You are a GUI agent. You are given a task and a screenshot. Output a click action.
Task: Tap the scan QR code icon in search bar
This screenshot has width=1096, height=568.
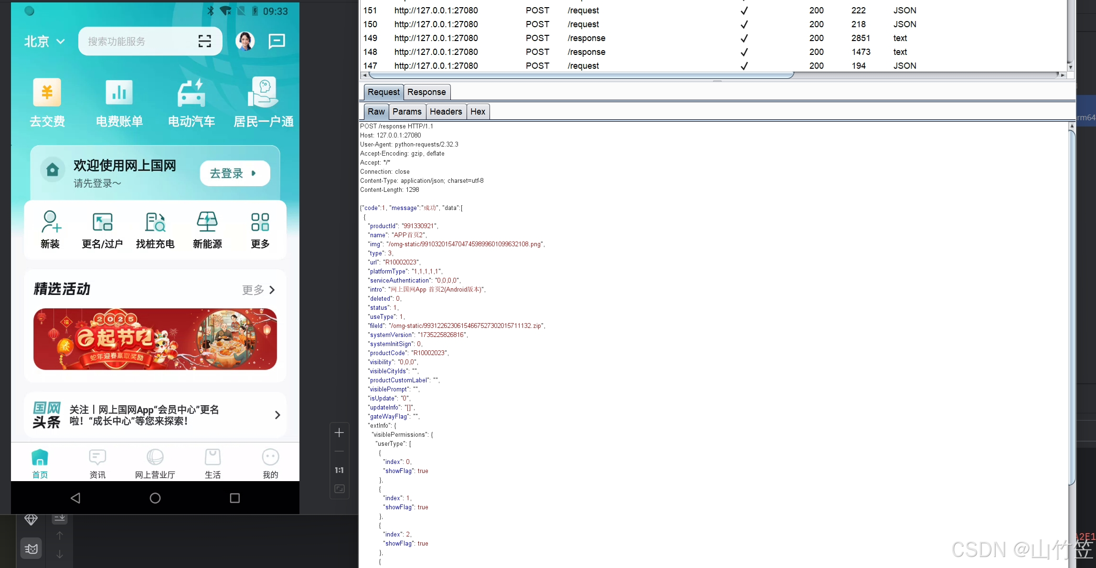[x=204, y=42]
